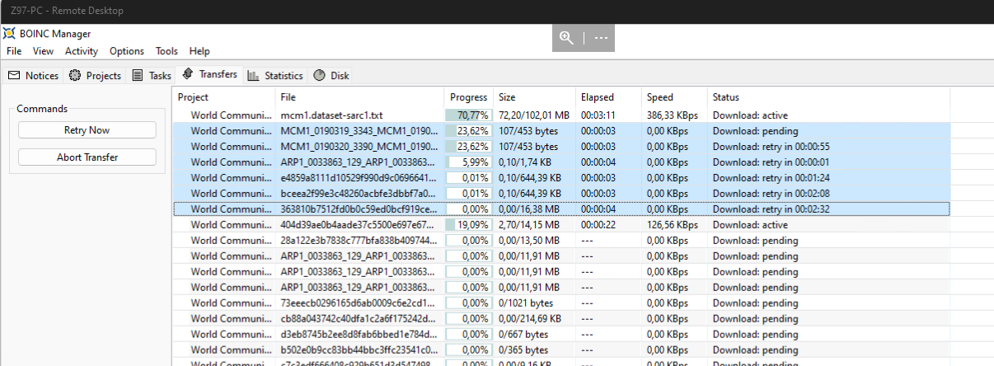
Task: Sort by the Size column header
Action: coord(534,97)
